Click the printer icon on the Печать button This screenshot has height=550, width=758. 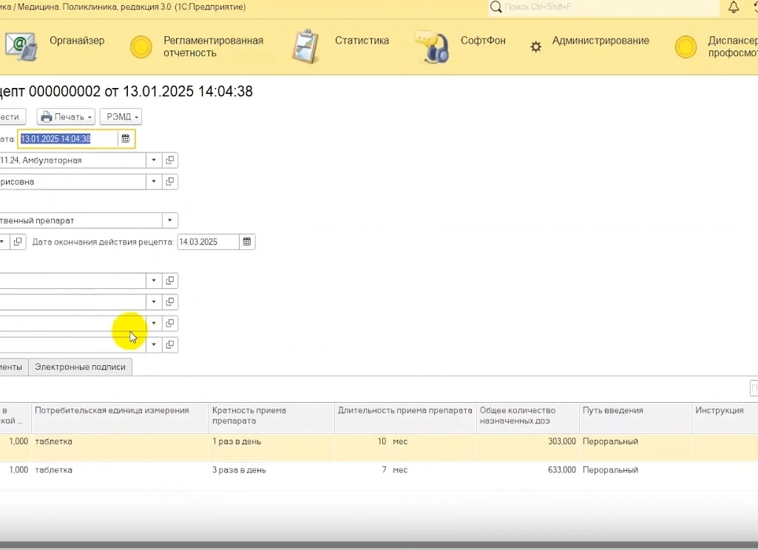[x=47, y=117]
